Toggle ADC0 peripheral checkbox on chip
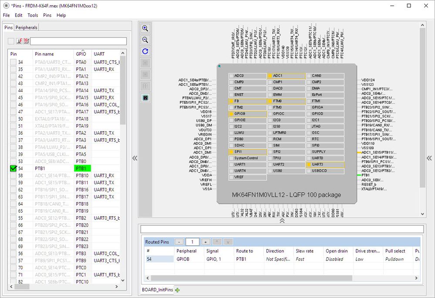435x298 pixels. pyautogui.click(x=231, y=76)
